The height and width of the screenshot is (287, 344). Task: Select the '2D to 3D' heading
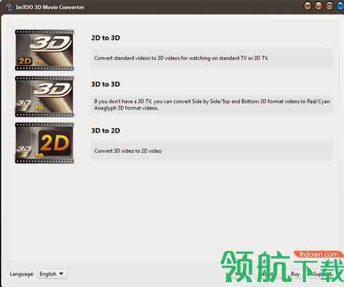[106, 38]
